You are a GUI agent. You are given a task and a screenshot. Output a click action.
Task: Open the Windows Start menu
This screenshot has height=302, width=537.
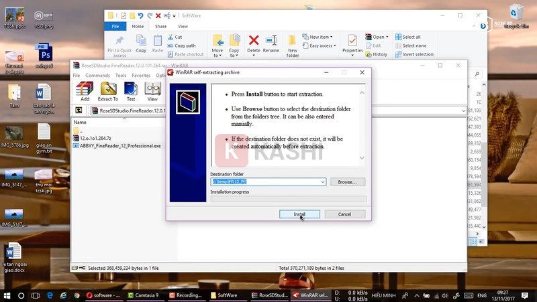click(6, 295)
